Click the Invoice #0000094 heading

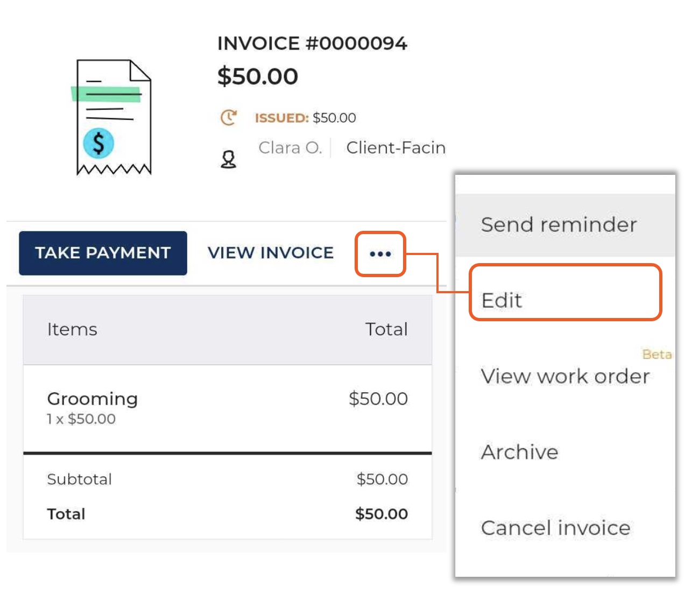[312, 44]
